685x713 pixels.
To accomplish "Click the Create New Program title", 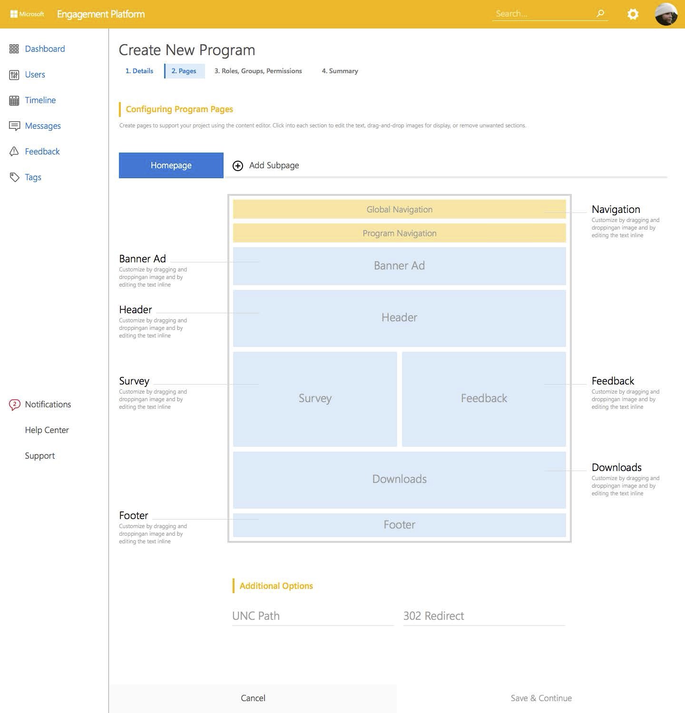I will tap(187, 50).
